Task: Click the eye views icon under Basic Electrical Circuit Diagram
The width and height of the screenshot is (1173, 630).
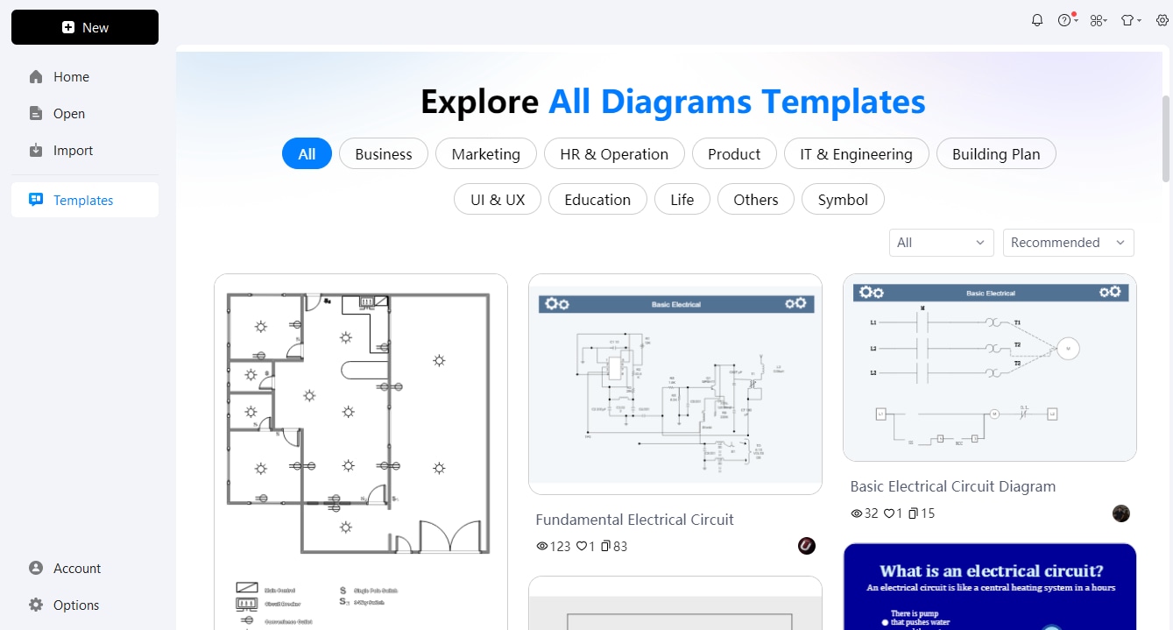Action: click(856, 513)
